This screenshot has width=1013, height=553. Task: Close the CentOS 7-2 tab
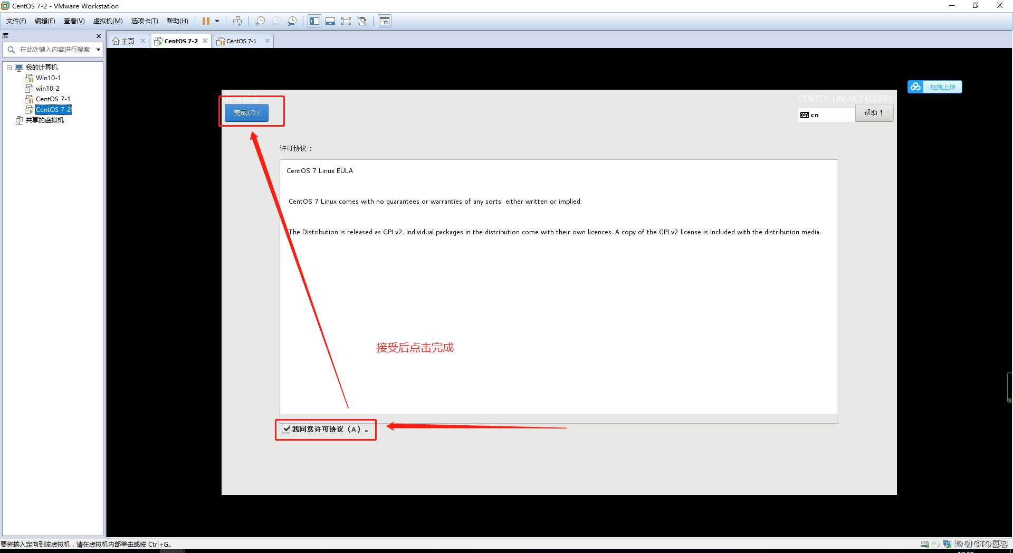[205, 41]
